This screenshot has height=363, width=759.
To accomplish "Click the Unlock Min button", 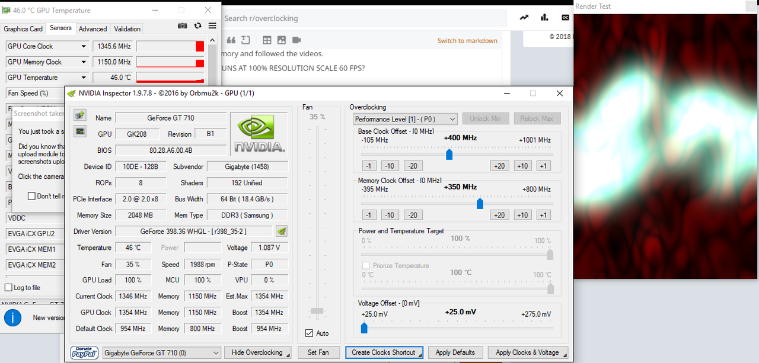I will point(485,118).
